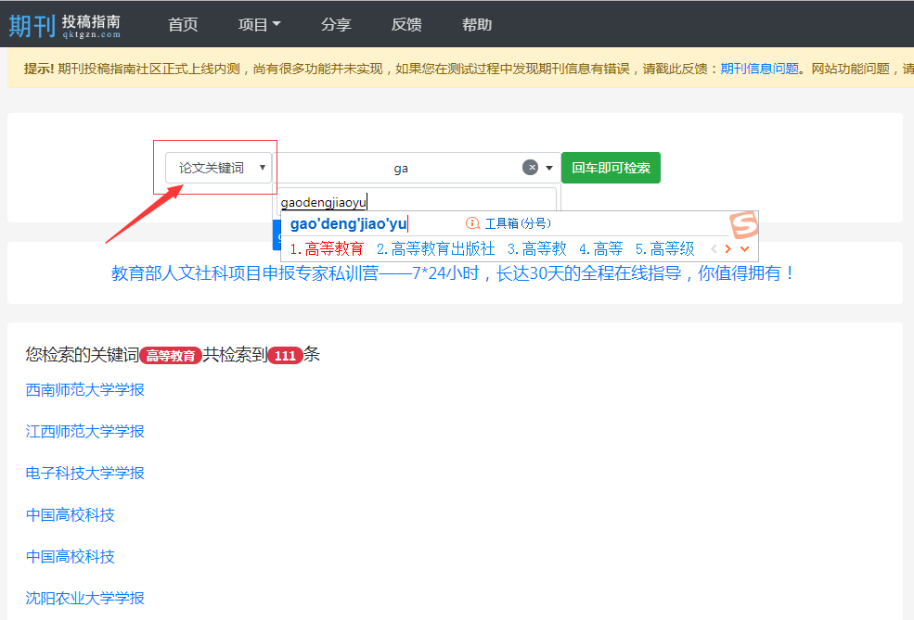This screenshot has height=620, width=914.
Task: Choose IME candidate 1 高等教育
Action: tap(327, 249)
